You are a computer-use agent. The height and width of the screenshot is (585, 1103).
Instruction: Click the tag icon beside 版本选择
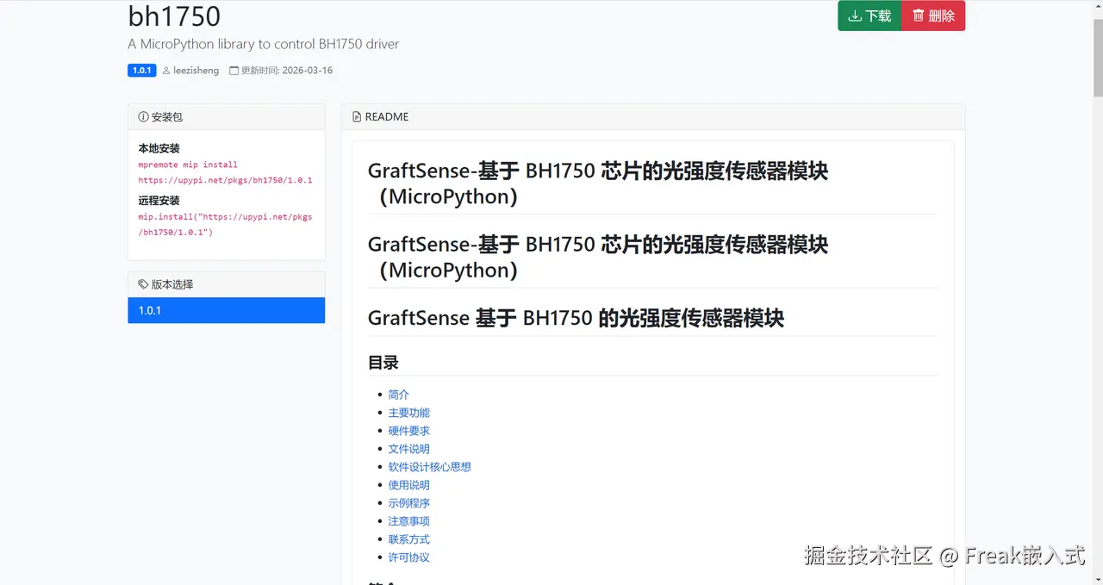click(143, 284)
